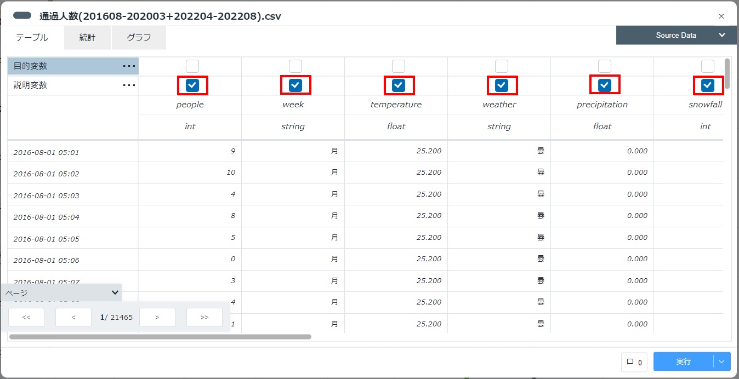The height and width of the screenshot is (379, 739).
Task: Check 目的変数 checkbox for people column
Action: (192, 66)
